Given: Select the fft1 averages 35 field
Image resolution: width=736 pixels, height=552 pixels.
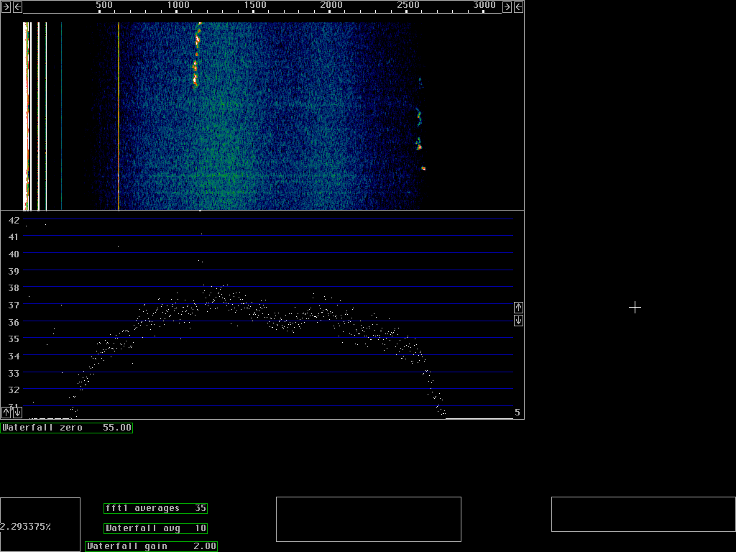Looking at the screenshot, I should click(x=155, y=508).
